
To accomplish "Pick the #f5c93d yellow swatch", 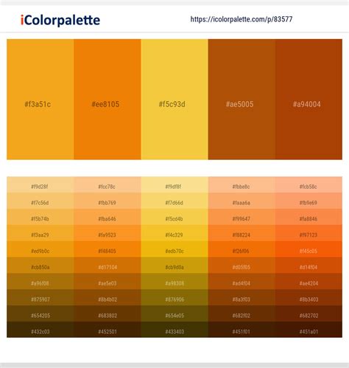I will click(x=174, y=100).
